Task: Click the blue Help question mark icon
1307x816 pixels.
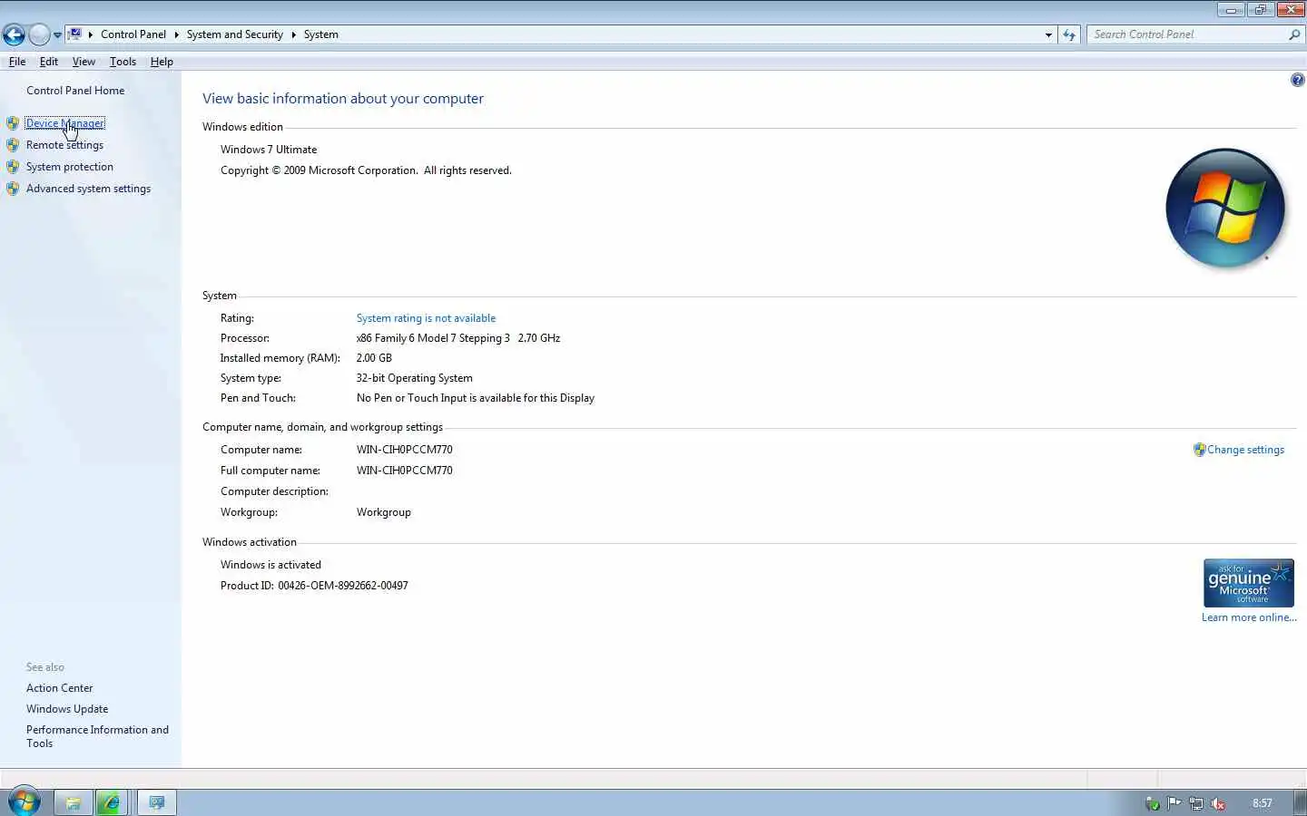Action: [1297, 80]
